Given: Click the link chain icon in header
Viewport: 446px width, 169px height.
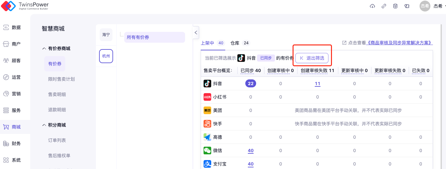Looking at the screenshot, I should click(x=384, y=6).
